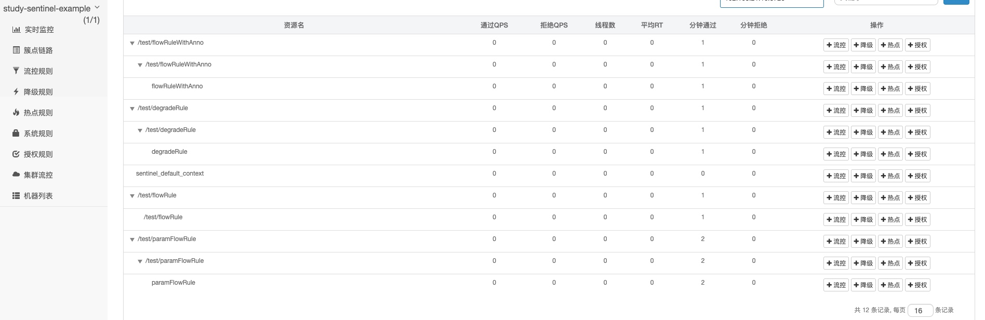
Task: Click the flame icon beside 热点规则
Action: 16,112
